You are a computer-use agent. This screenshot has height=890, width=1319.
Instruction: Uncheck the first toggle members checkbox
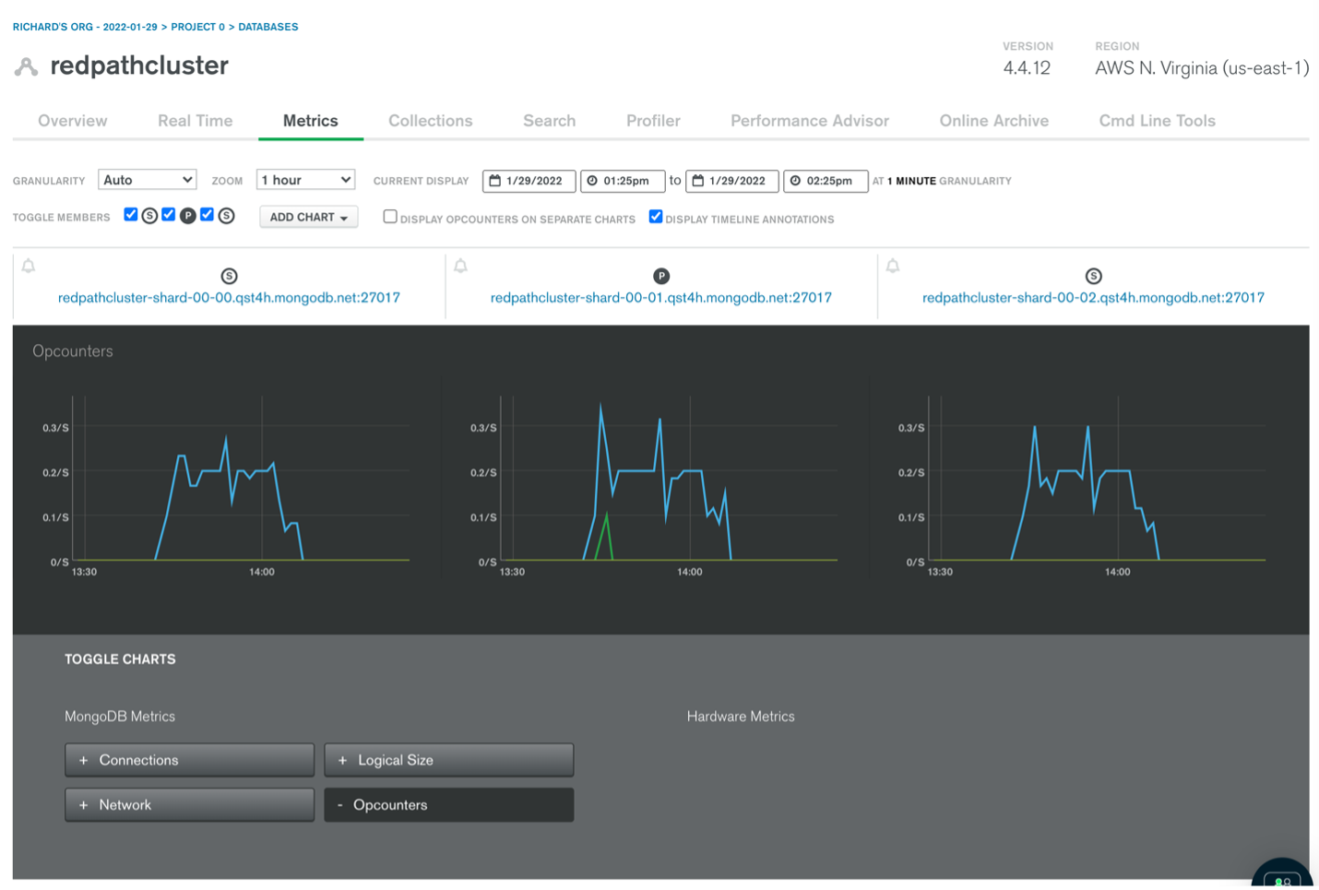131,215
